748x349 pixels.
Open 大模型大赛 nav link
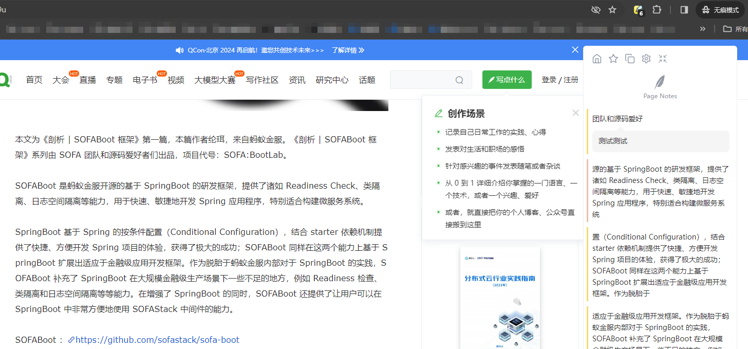pyautogui.click(x=215, y=80)
